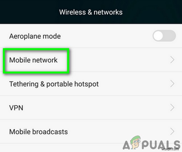Click the Appuals mascot character icon
This screenshot has height=152, width=182.
(135, 142)
